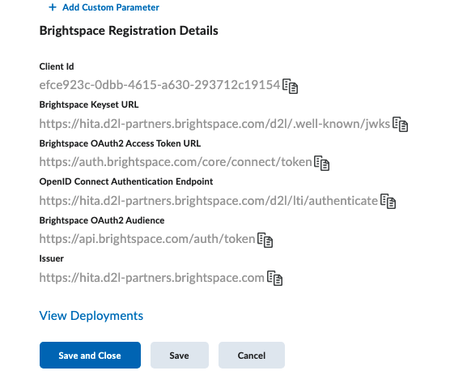Click the Brightspace Keyset URL label
467x375 pixels.
[x=89, y=104]
